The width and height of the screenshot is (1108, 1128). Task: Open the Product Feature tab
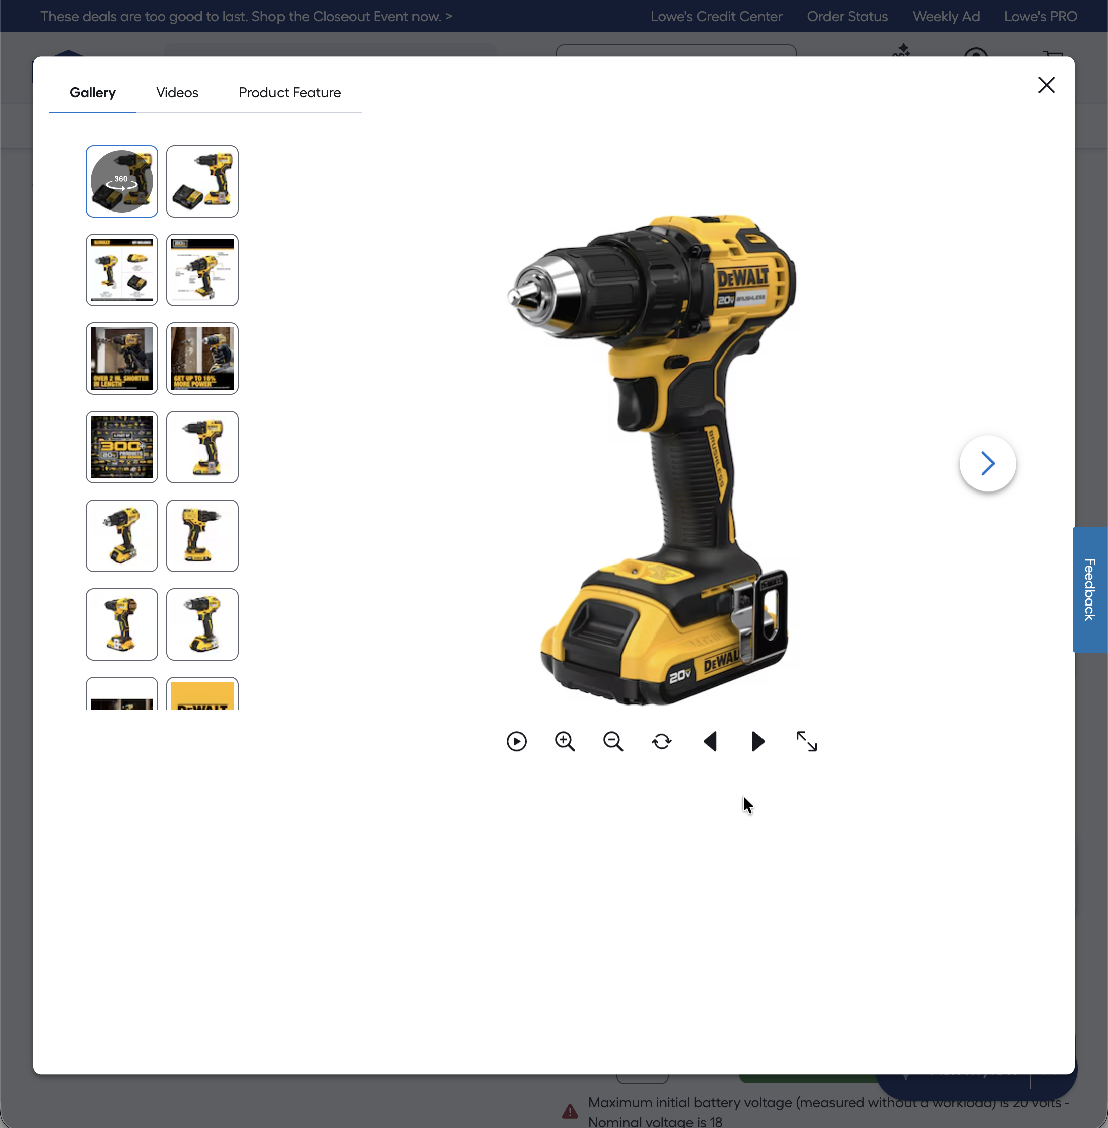289,93
